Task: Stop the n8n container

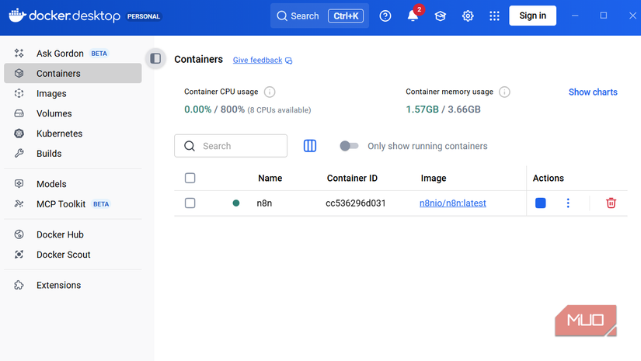Action: 541,203
